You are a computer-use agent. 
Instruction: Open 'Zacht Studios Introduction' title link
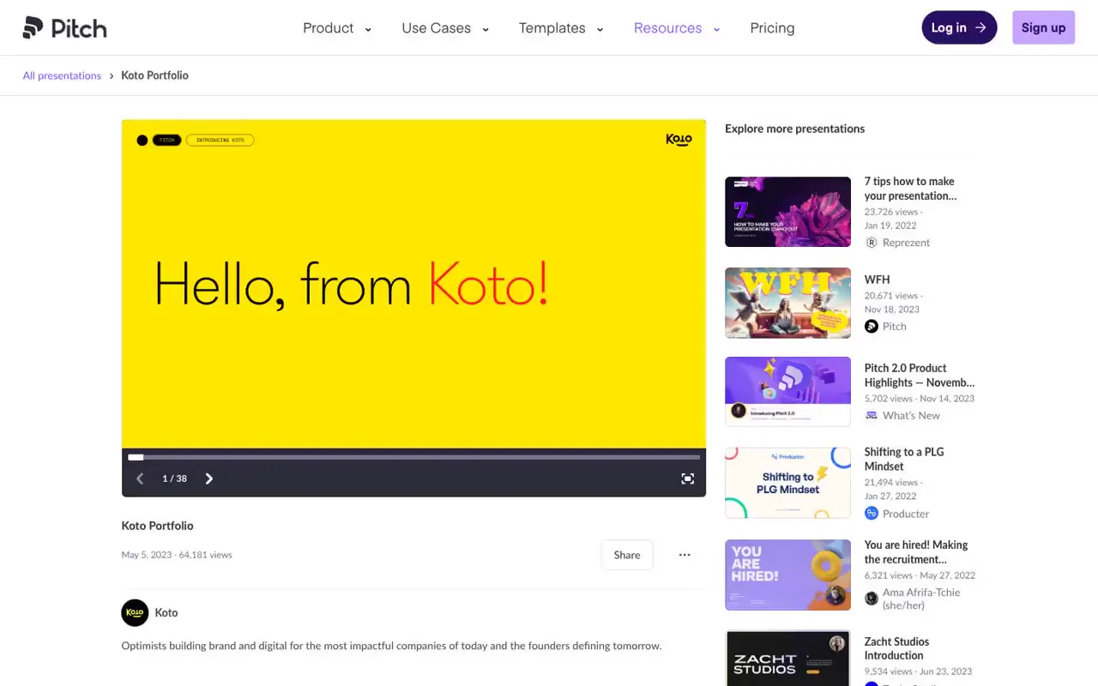pyautogui.click(x=896, y=648)
